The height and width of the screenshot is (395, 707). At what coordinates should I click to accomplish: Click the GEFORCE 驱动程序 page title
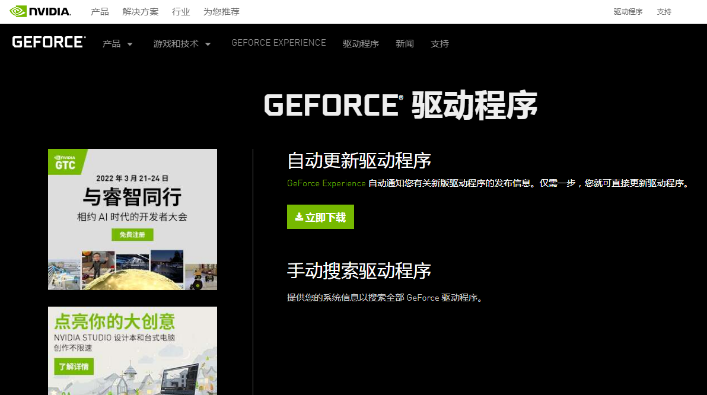[400, 106]
